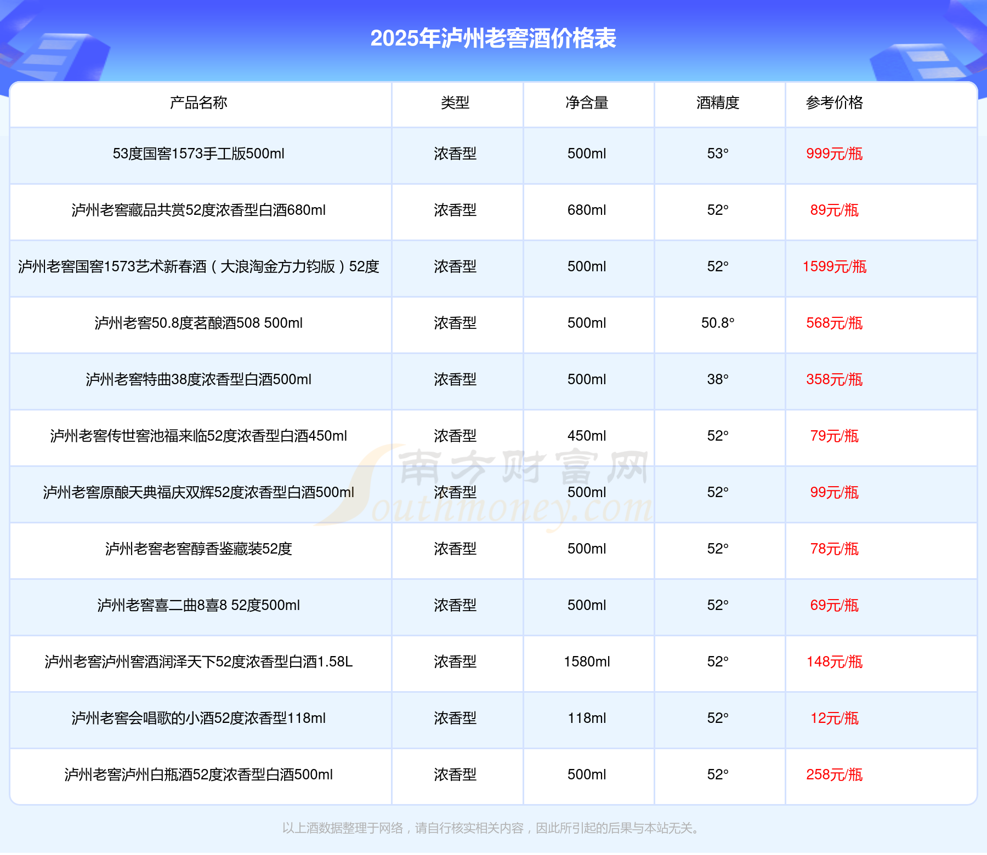
Task: Click the price 568元/瓶
Action: click(x=834, y=323)
